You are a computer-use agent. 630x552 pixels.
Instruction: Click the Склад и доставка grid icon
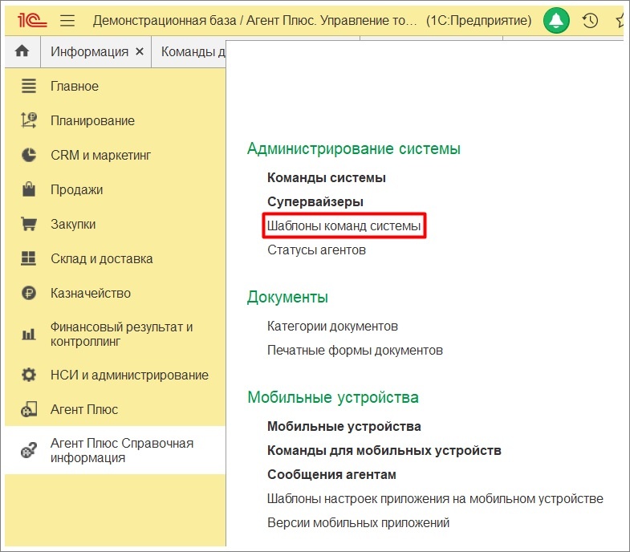coord(29,258)
